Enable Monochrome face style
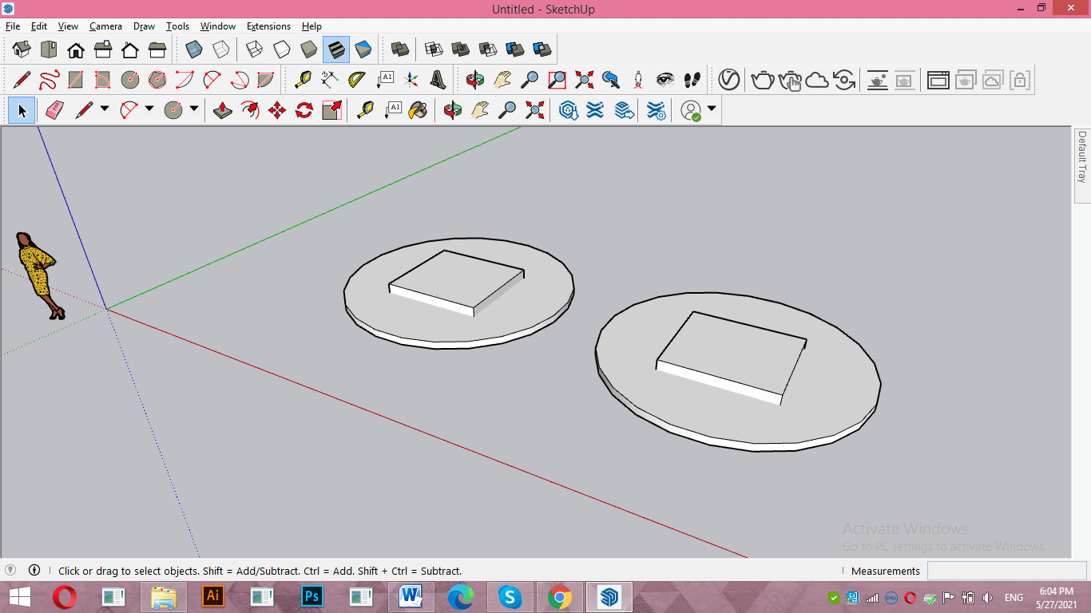1091x613 pixels. pyautogui.click(x=363, y=49)
